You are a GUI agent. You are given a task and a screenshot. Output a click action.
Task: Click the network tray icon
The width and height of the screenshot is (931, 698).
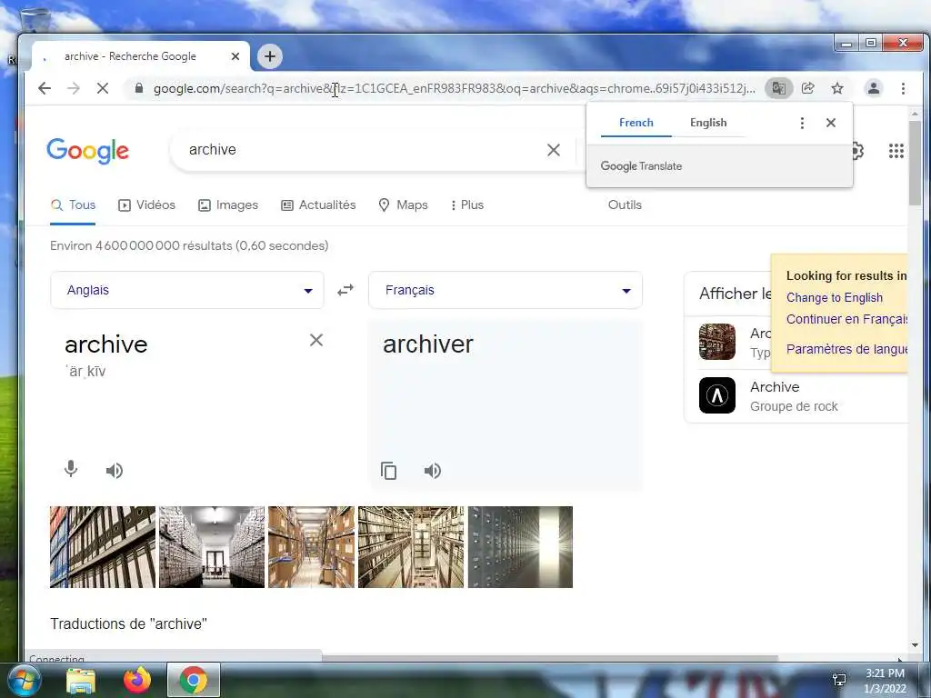point(839,680)
